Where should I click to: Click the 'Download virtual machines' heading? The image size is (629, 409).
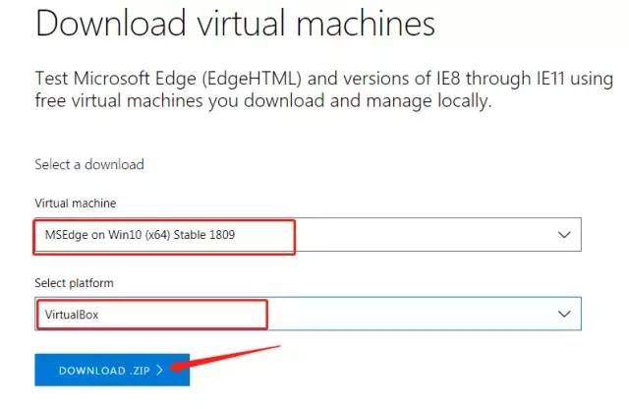[235, 25]
